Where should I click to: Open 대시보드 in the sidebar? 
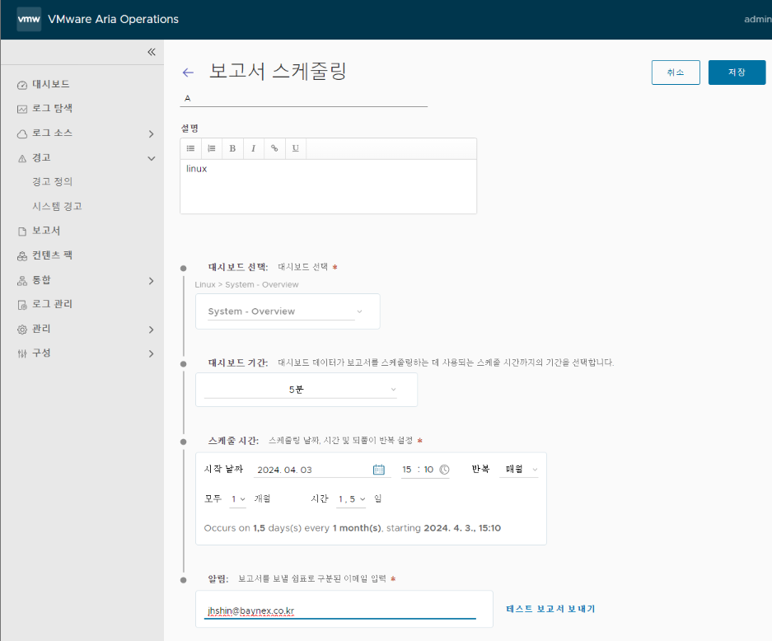coord(51,84)
